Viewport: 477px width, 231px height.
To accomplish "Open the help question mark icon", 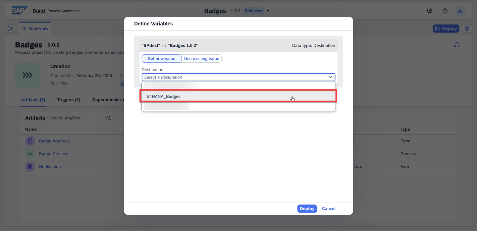I will pyautogui.click(x=445, y=11).
